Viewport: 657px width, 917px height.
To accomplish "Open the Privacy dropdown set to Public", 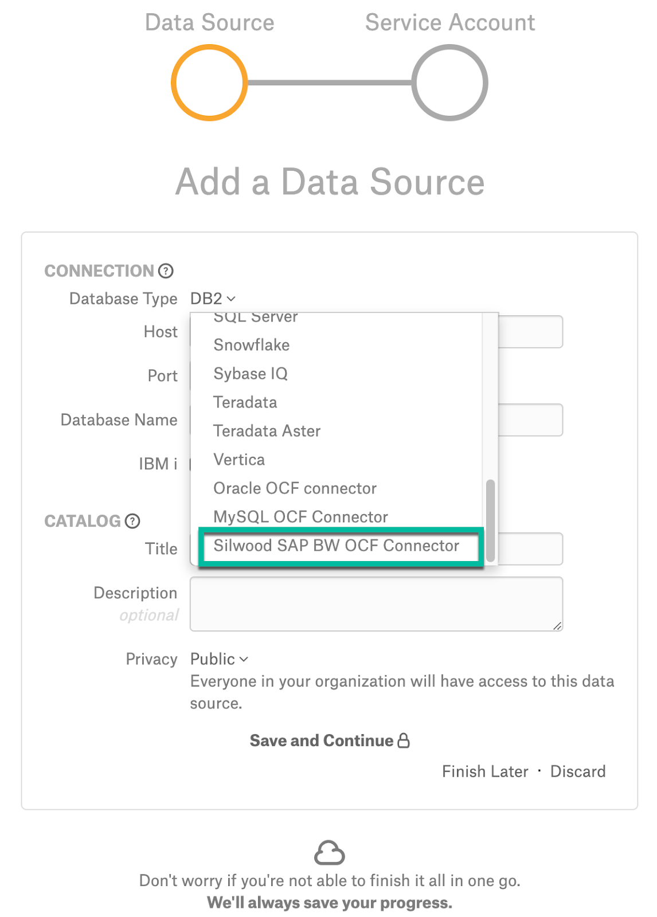I will (218, 659).
